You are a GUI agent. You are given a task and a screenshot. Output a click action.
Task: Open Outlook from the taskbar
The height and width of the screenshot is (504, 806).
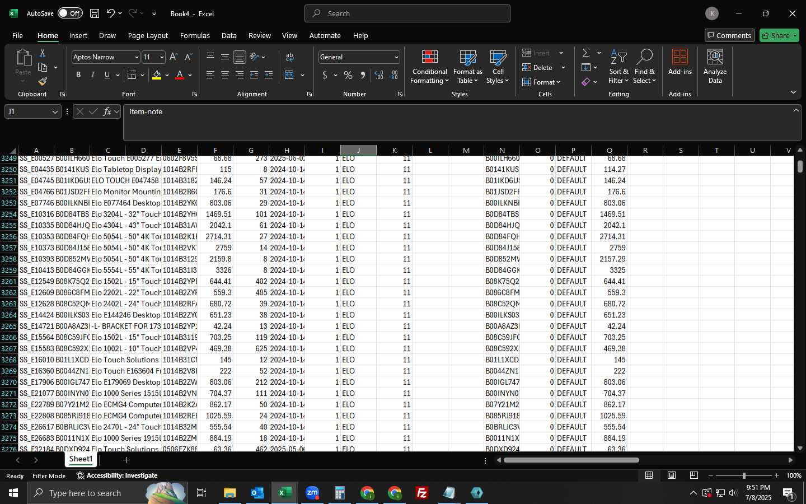point(257,493)
